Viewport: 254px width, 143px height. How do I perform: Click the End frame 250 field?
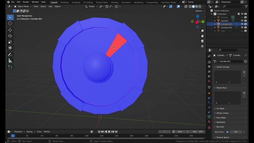198,131
